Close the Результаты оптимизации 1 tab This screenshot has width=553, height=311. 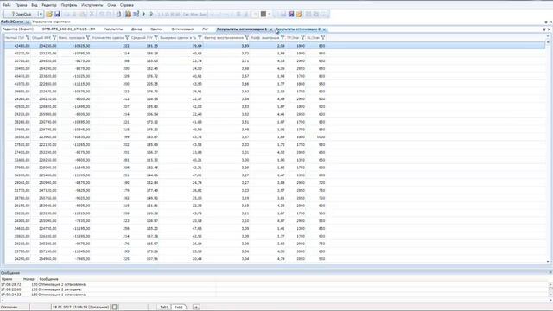click(270, 29)
